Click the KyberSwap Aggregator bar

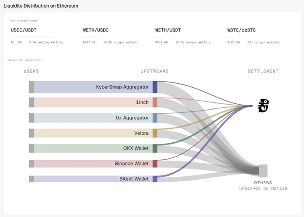pos(93,87)
